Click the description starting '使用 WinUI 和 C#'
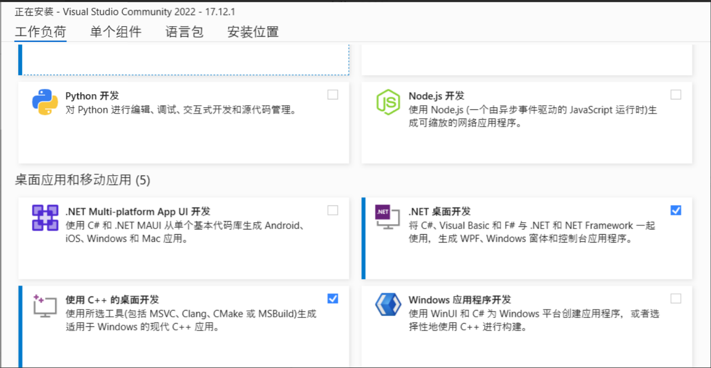This screenshot has width=711, height=368. 534,320
